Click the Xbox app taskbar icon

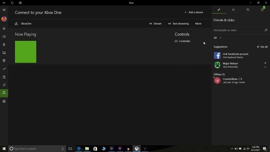137,149
